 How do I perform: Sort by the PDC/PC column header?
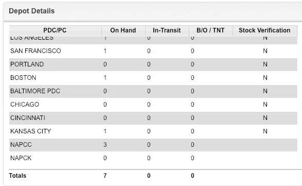[x=55, y=30]
